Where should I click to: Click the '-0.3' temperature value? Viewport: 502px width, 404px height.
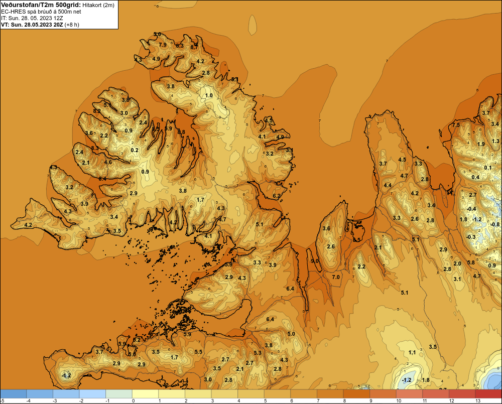471,237
